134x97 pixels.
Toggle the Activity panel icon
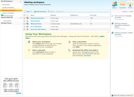(130, 4)
